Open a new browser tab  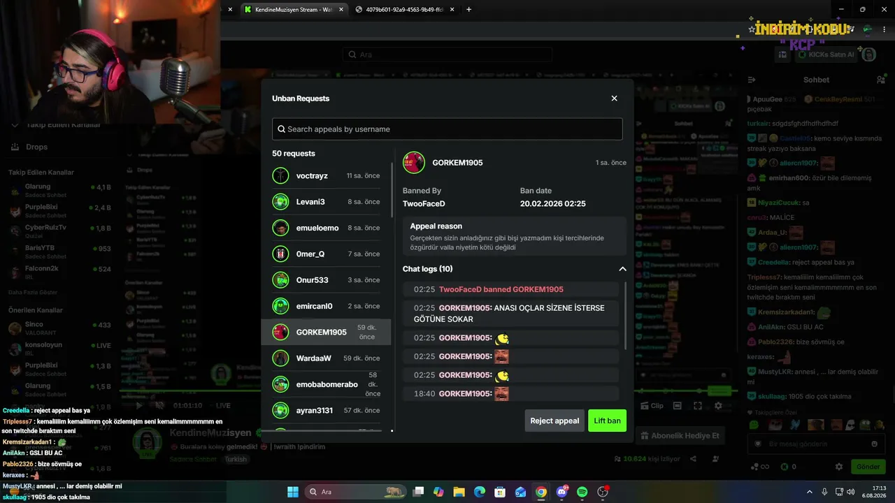coord(468,9)
